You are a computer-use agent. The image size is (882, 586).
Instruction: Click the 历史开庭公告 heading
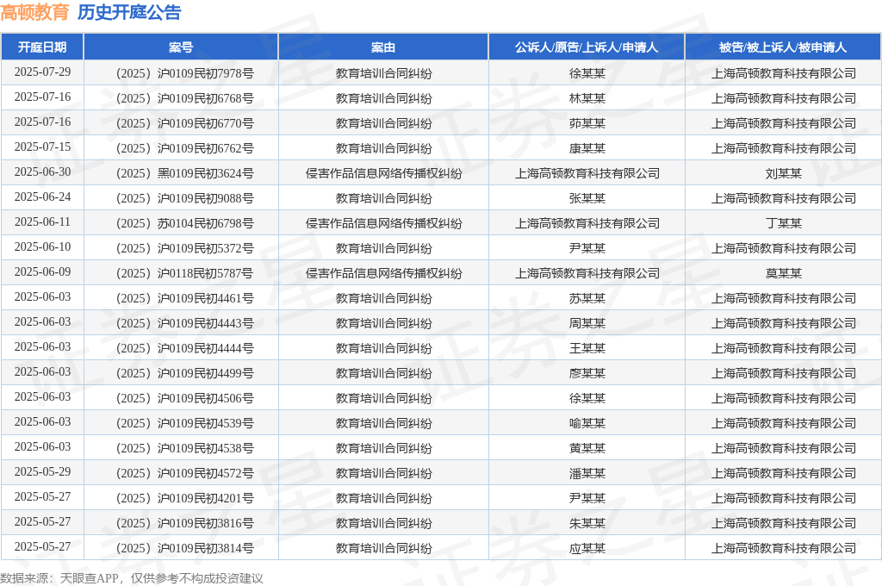tap(129, 12)
